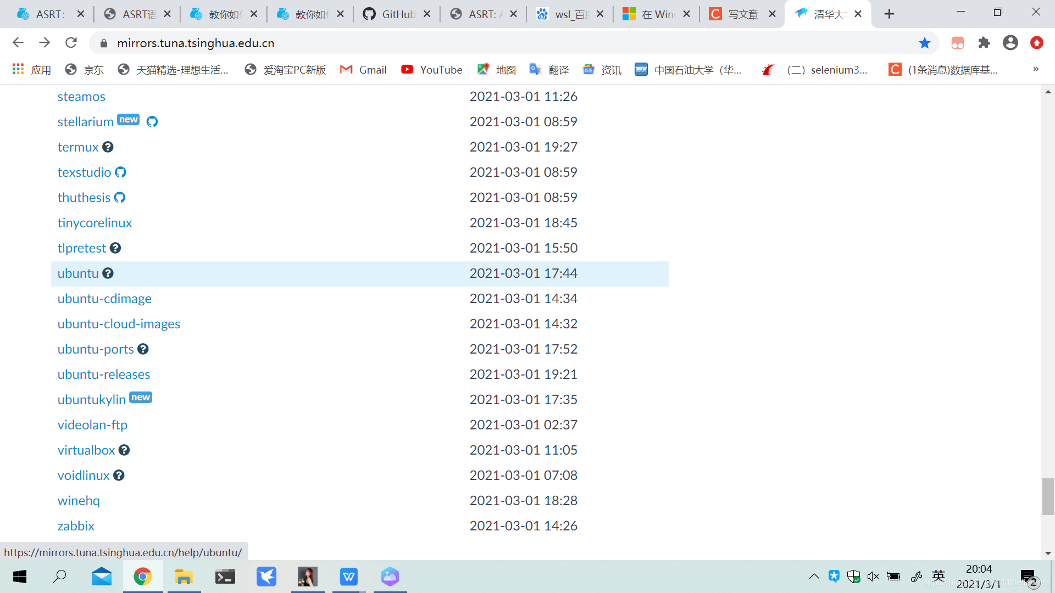Open File Explorer from taskbar
Image resolution: width=1055 pixels, height=593 pixels.
(184, 577)
